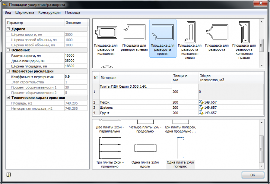Click Непокрытая площадь, м2 row
Viewport: 270px width, 184px height.
[47, 108]
